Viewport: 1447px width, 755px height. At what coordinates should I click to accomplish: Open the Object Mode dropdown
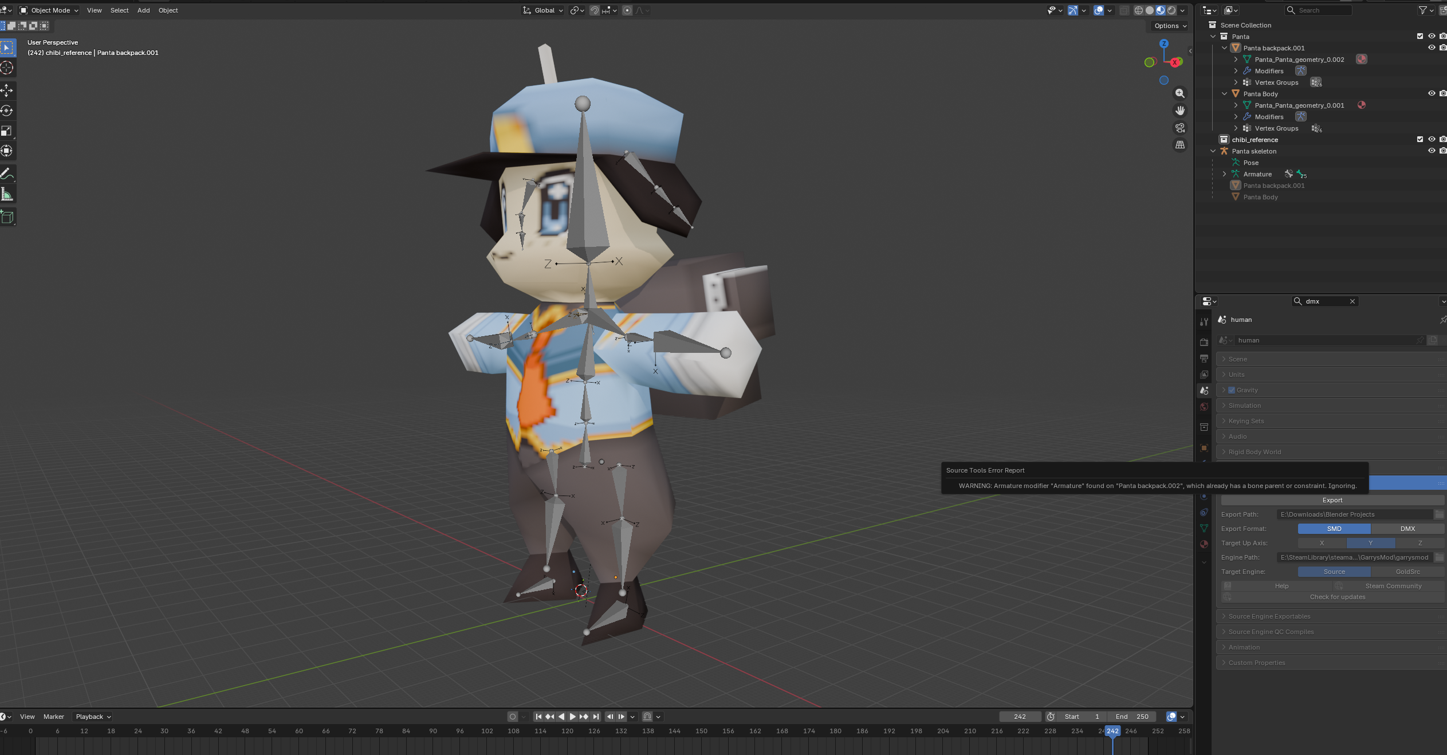(x=49, y=10)
